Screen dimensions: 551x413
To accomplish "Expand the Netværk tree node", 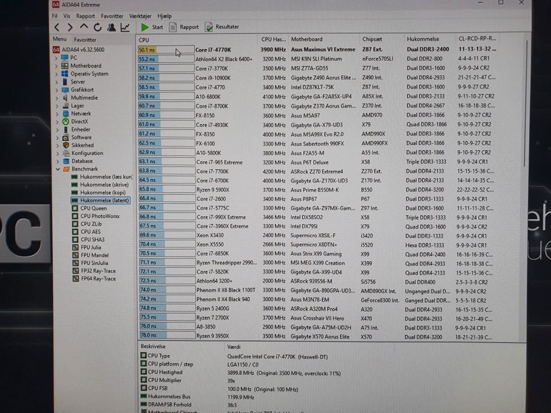I will (x=57, y=114).
